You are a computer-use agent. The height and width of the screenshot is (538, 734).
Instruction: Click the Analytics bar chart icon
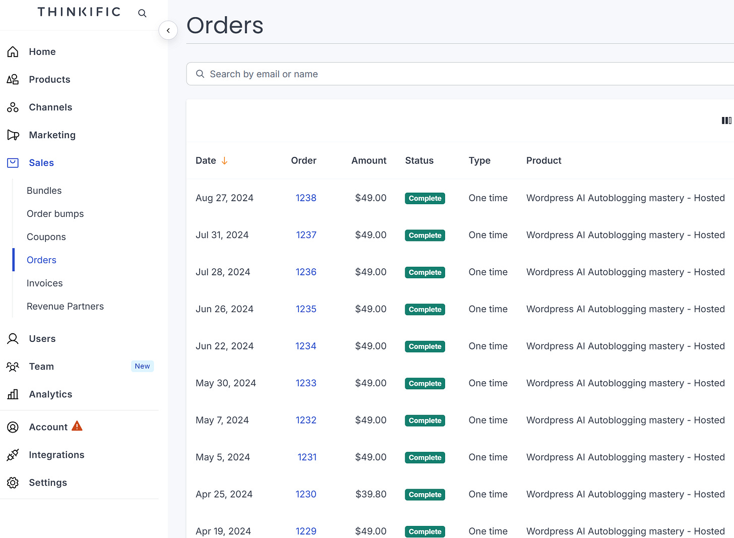(13, 394)
